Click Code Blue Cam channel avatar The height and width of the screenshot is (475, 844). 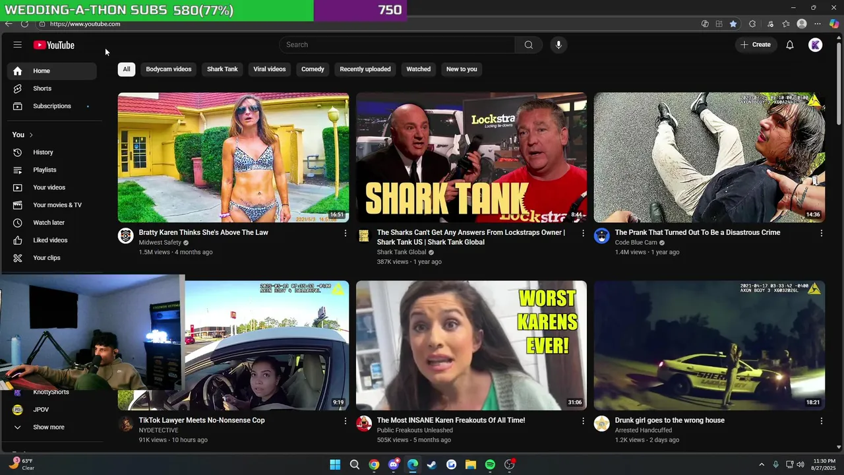602,236
